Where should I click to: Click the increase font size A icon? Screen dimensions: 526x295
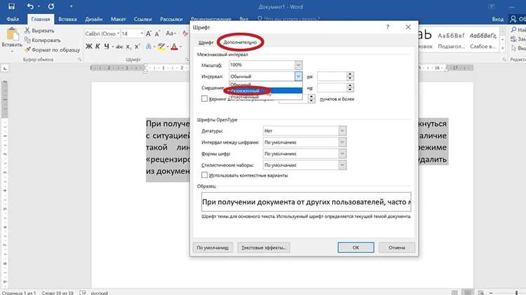coord(148,34)
